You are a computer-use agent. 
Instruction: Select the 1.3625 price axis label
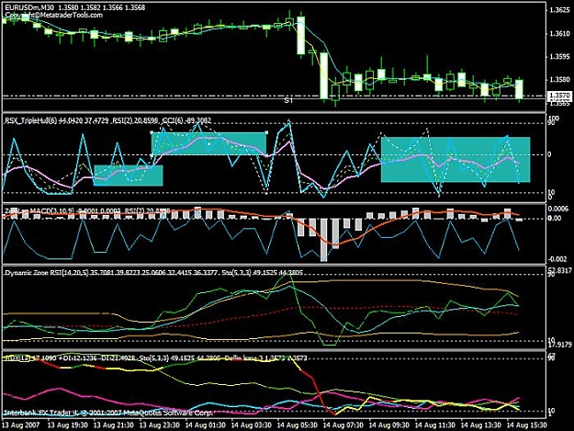pos(560,10)
